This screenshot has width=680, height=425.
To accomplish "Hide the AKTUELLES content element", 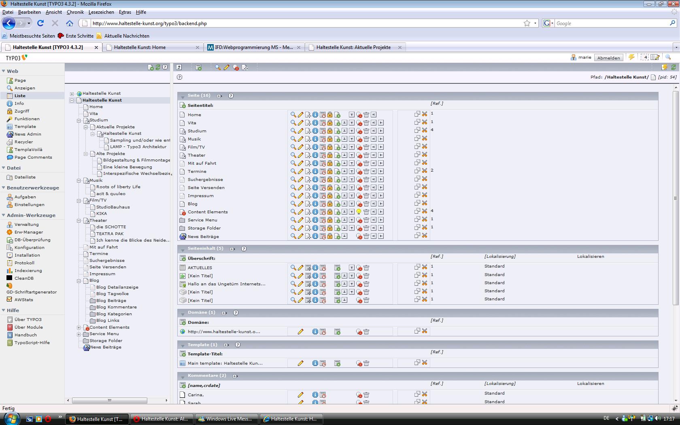I will [x=359, y=268].
